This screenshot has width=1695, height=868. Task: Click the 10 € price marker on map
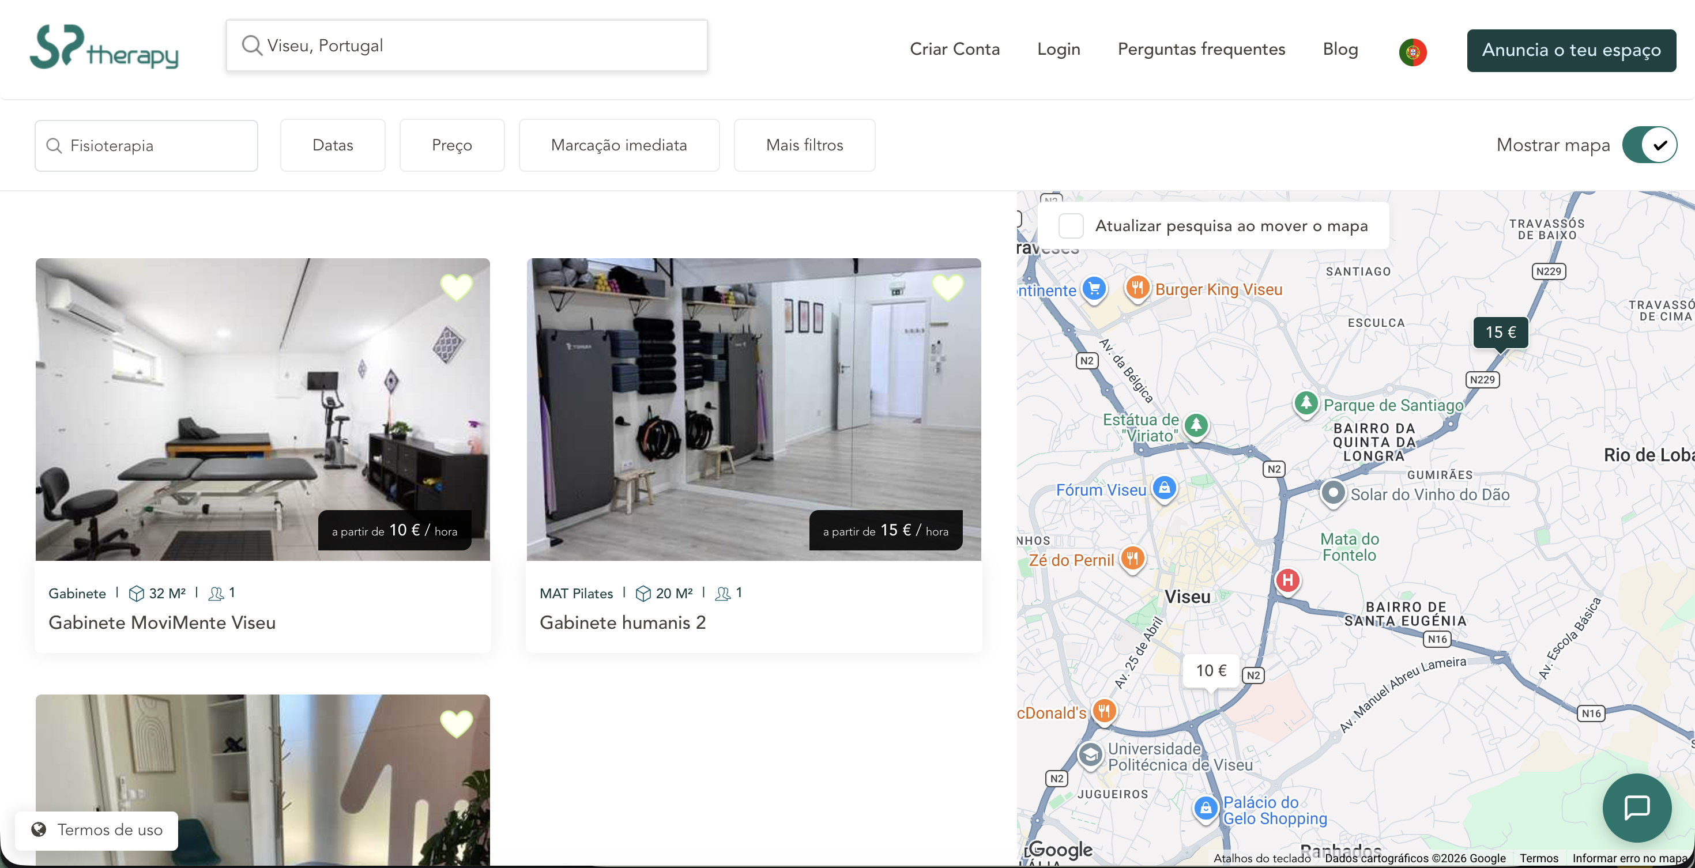1211,671
